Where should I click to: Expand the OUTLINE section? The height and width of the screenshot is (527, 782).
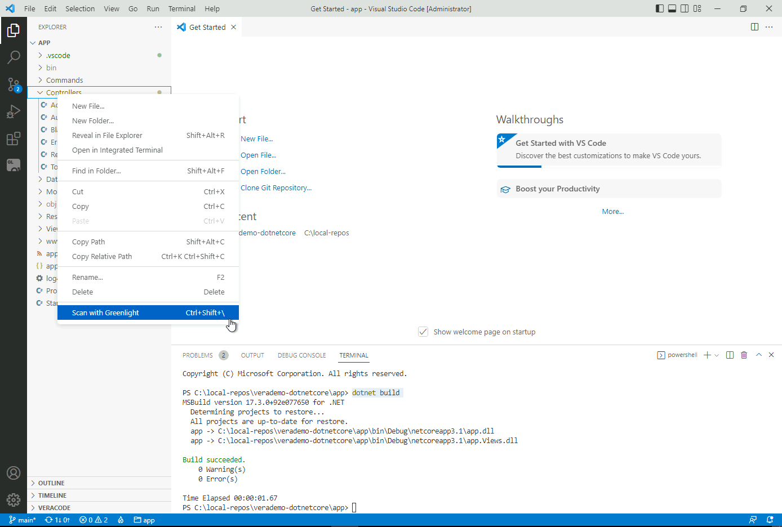click(51, 483)
